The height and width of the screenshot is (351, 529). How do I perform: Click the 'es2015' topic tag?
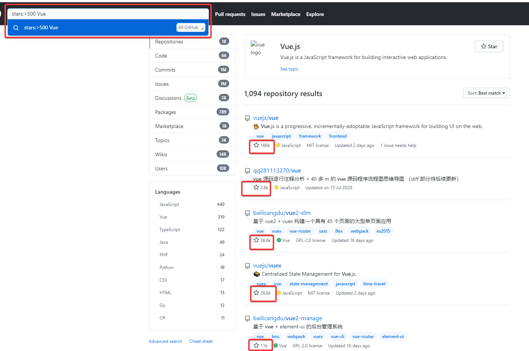(383, 231)
